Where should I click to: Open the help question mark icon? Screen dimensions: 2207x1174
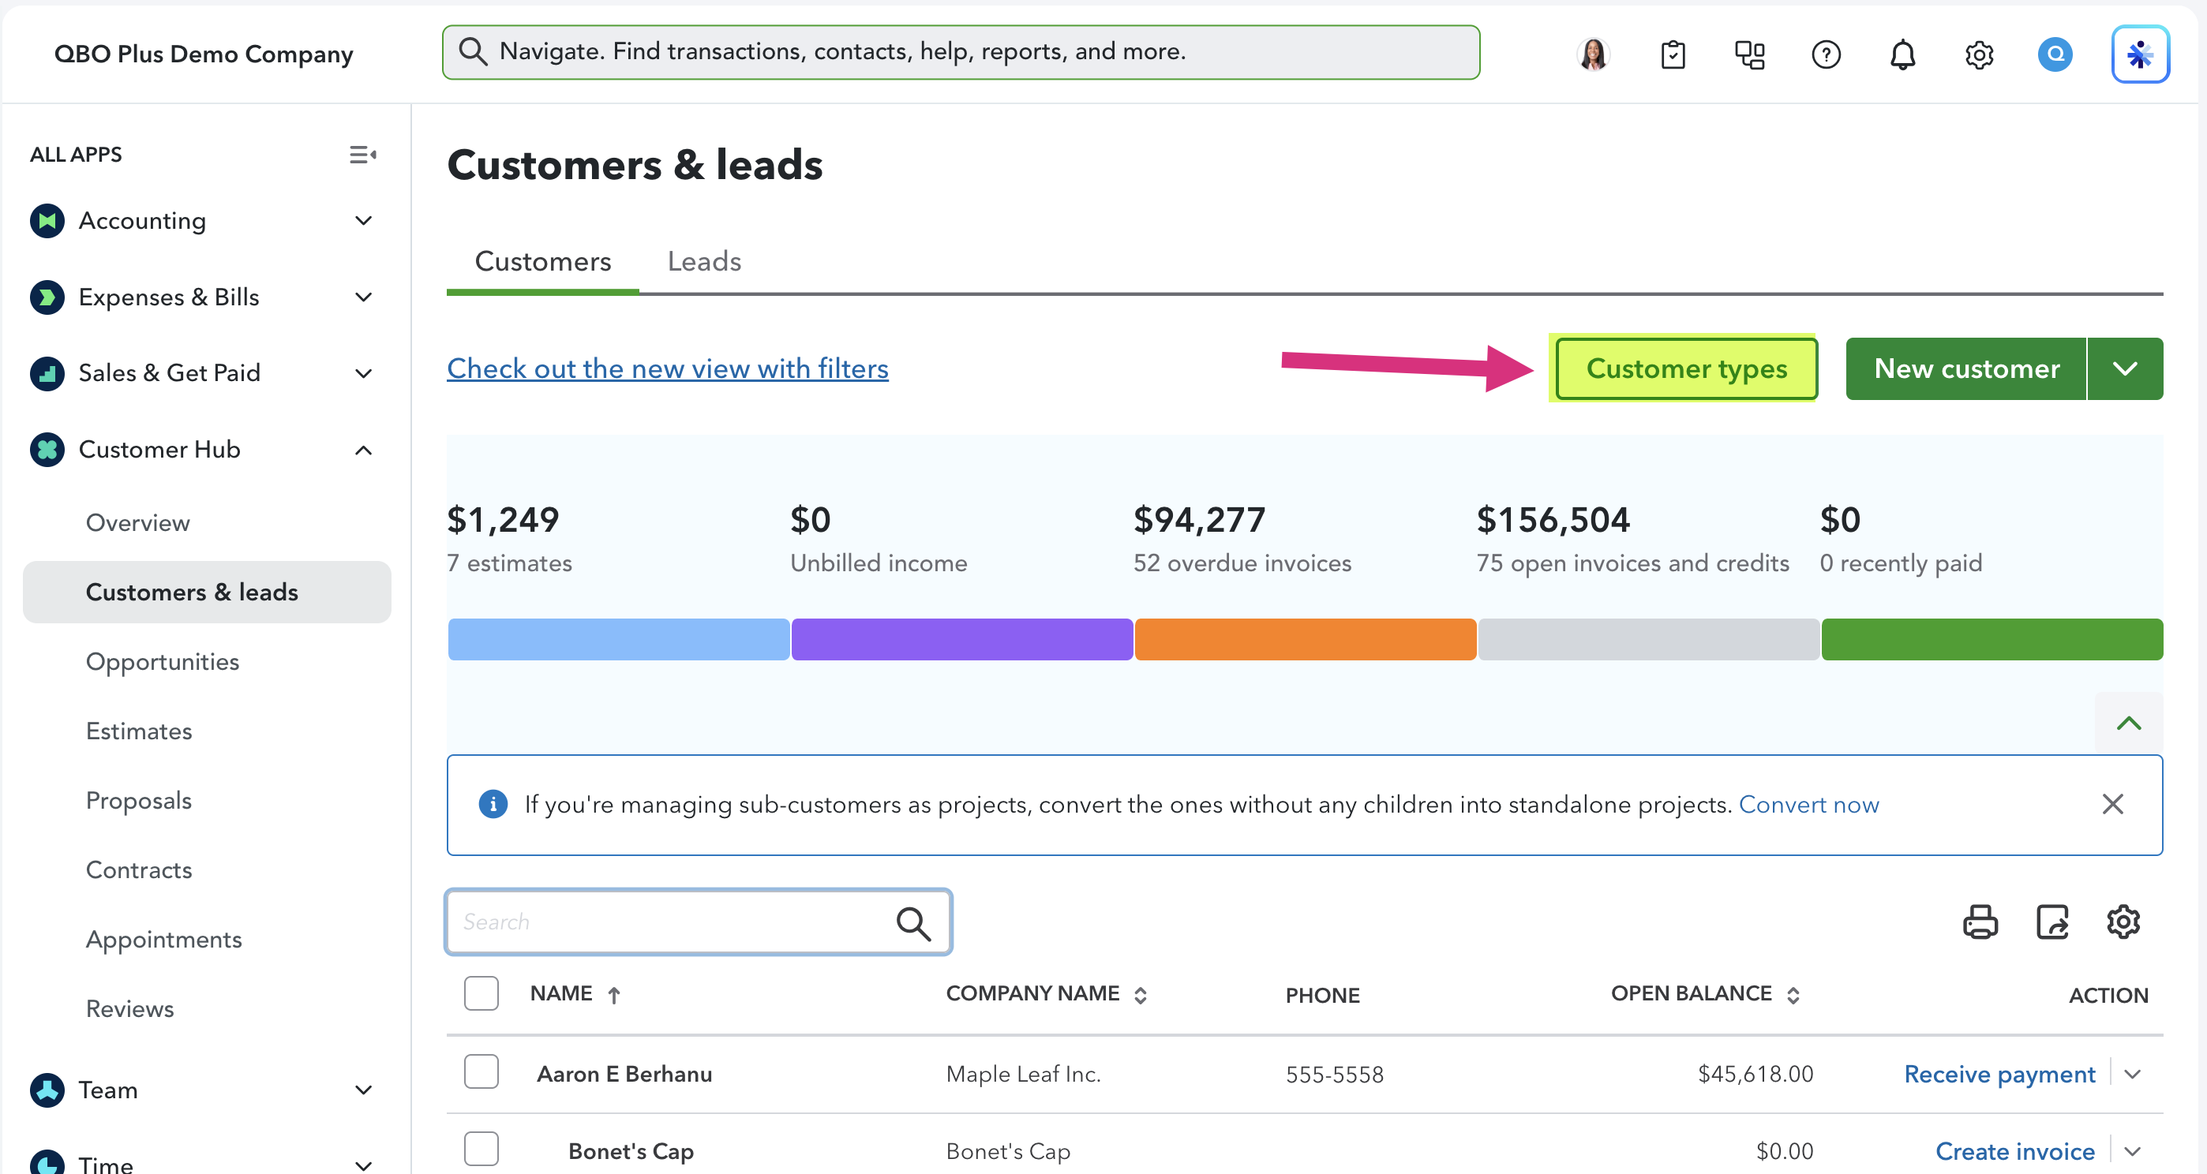(x=1826, y=54)
